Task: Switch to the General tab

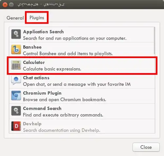Action: 15,18
